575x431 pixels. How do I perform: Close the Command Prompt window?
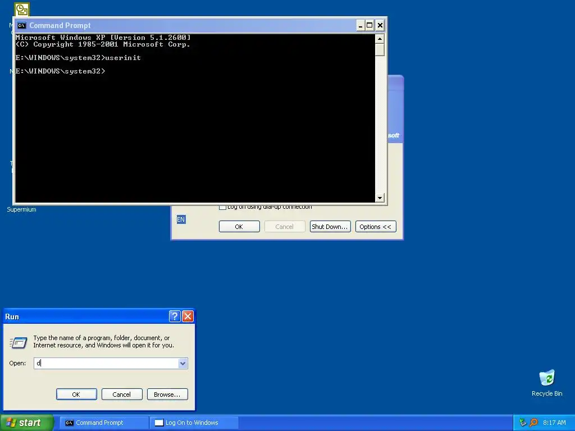point(380,26)
